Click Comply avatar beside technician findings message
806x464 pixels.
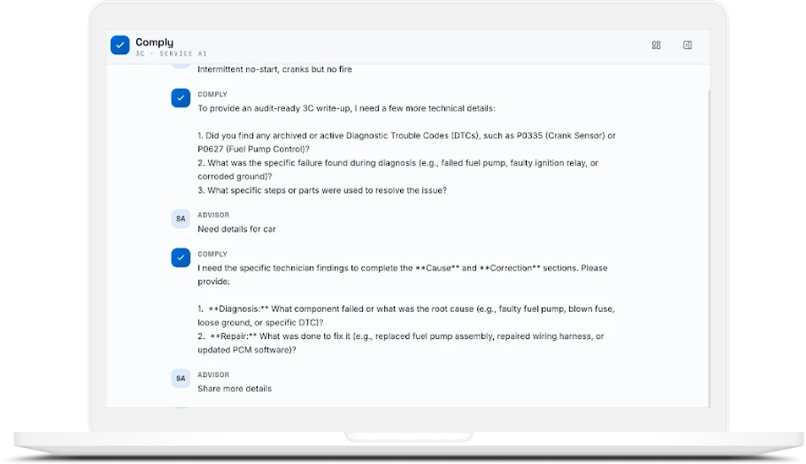coord(180,258)
